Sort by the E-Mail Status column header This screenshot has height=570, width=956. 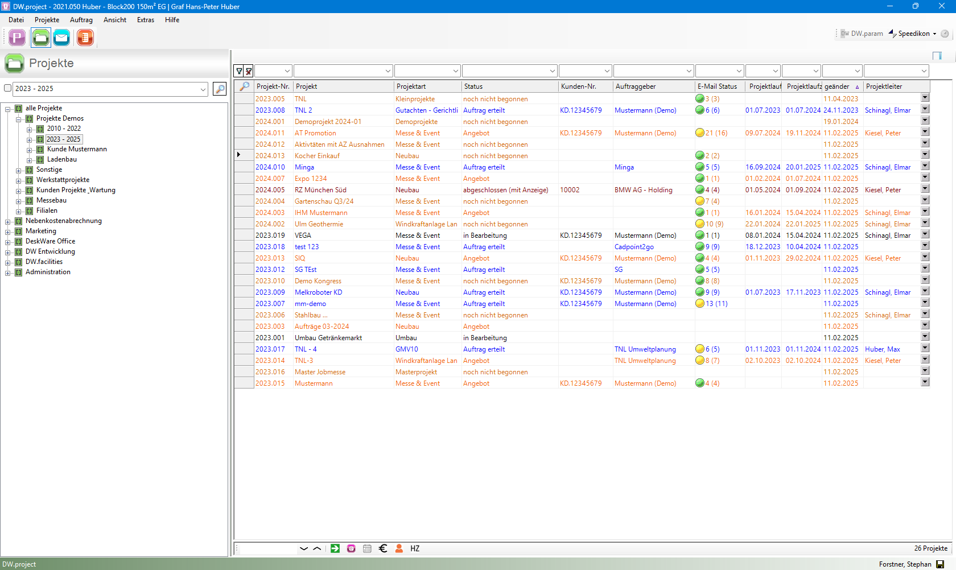720,86
